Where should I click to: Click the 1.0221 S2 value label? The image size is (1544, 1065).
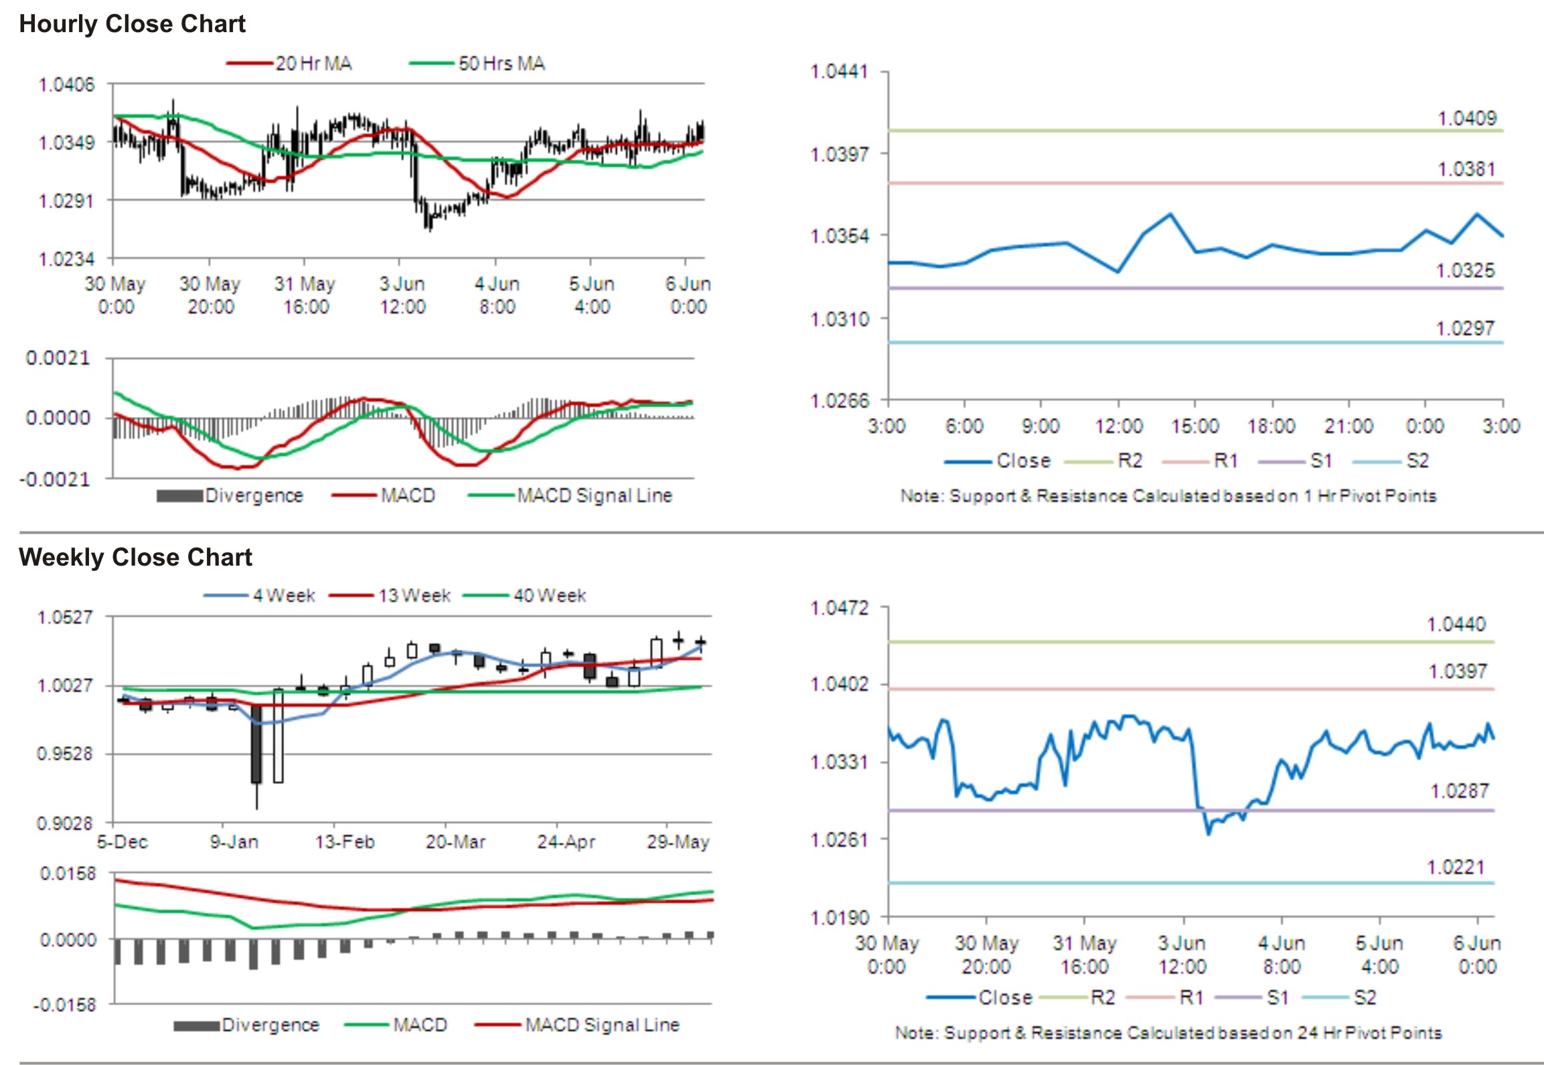[1456, 868]
